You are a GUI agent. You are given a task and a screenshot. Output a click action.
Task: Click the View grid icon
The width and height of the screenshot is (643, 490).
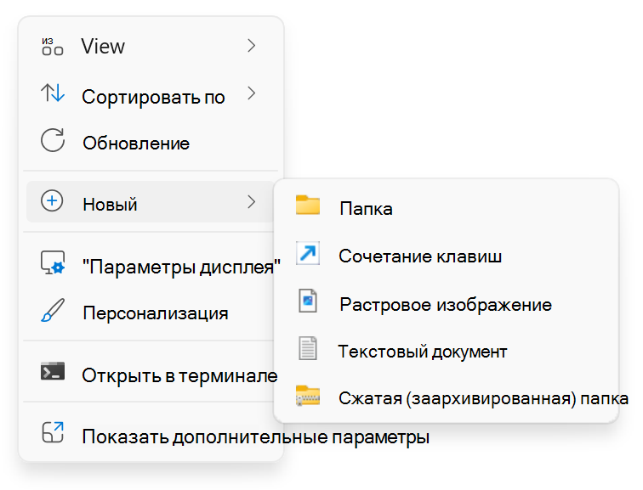tap(53, 46)
